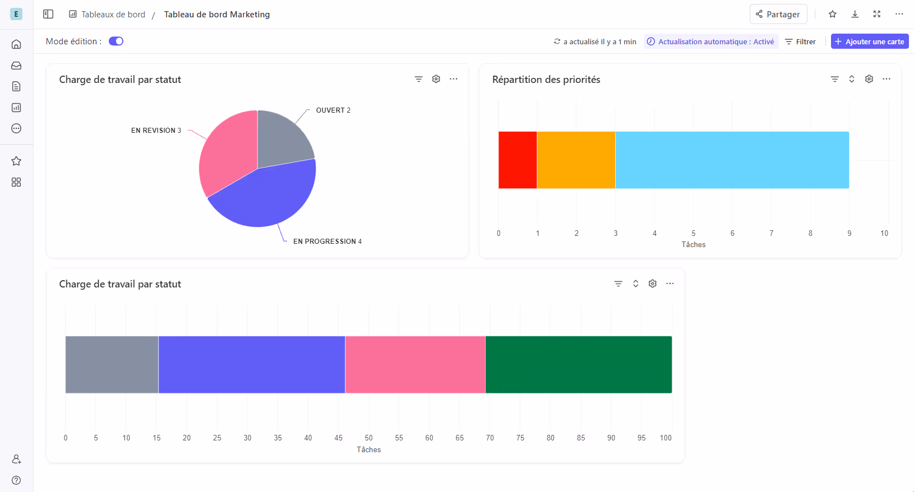Toggle Actualisation automatique setting
Image resolution: width=914 pixels, height=492 pixels.
pyautogui.click(x=710, y=41)
